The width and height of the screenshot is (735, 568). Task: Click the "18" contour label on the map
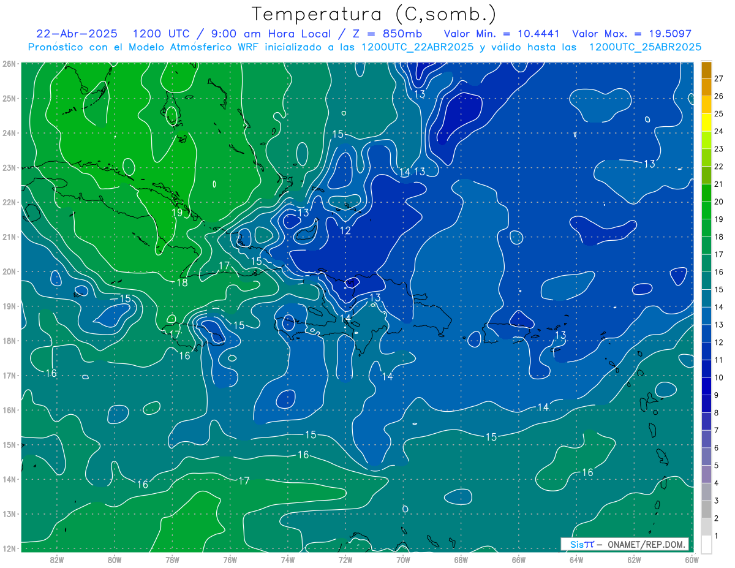point(183,282)
